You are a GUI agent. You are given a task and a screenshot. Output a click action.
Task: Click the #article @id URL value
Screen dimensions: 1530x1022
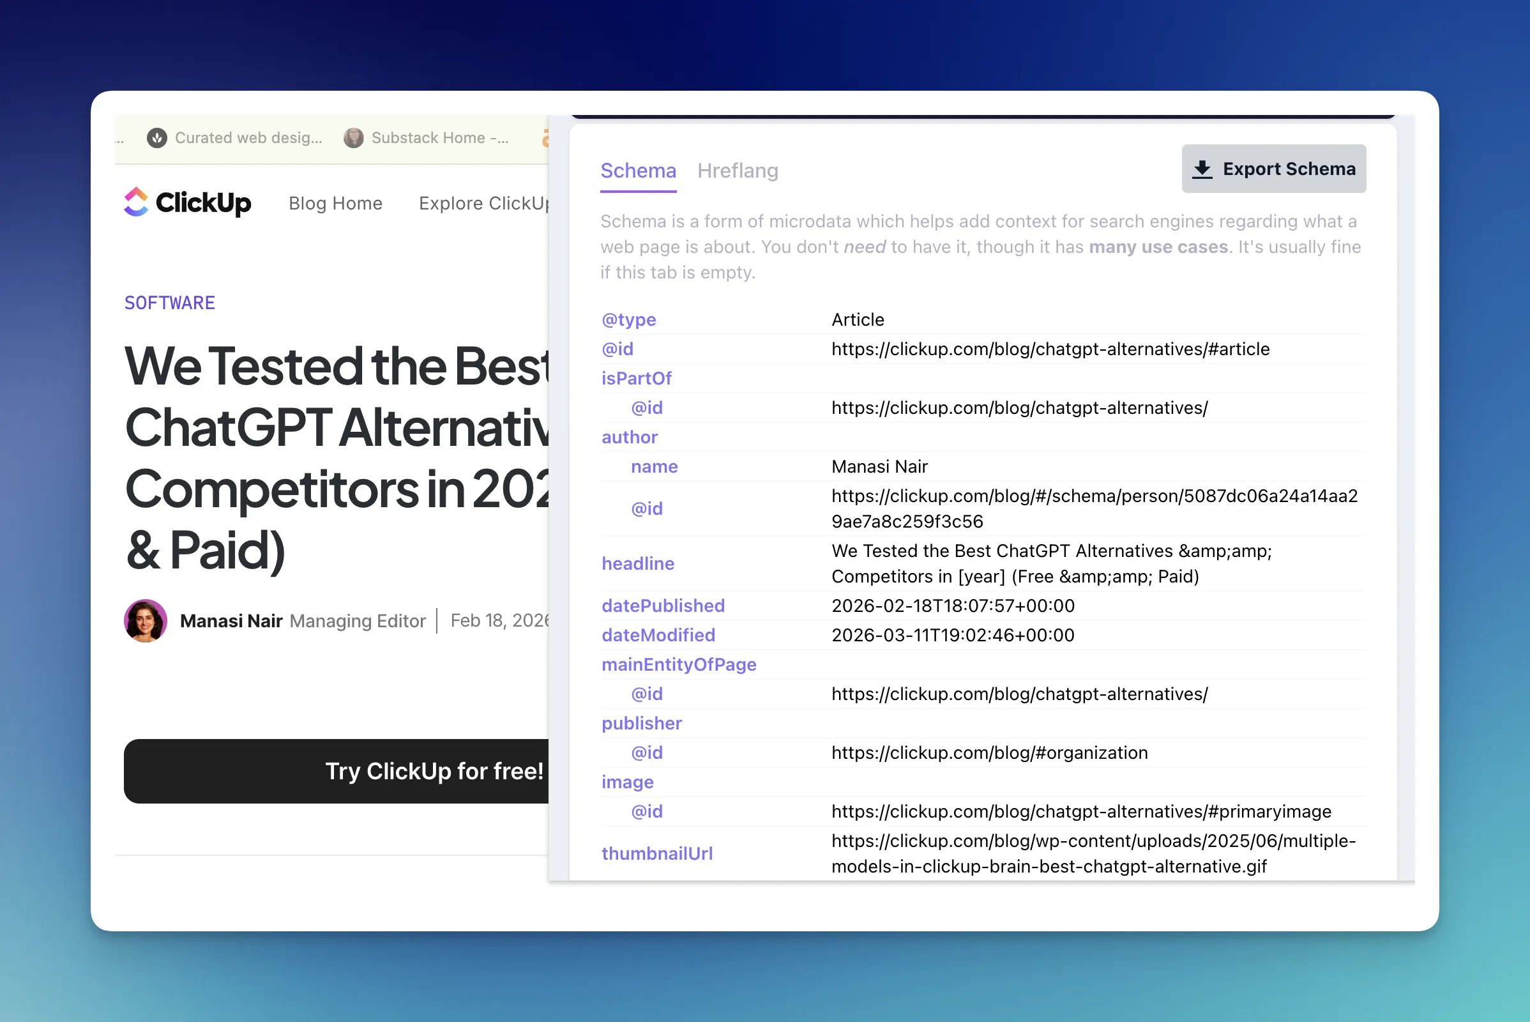point(1050,349)
